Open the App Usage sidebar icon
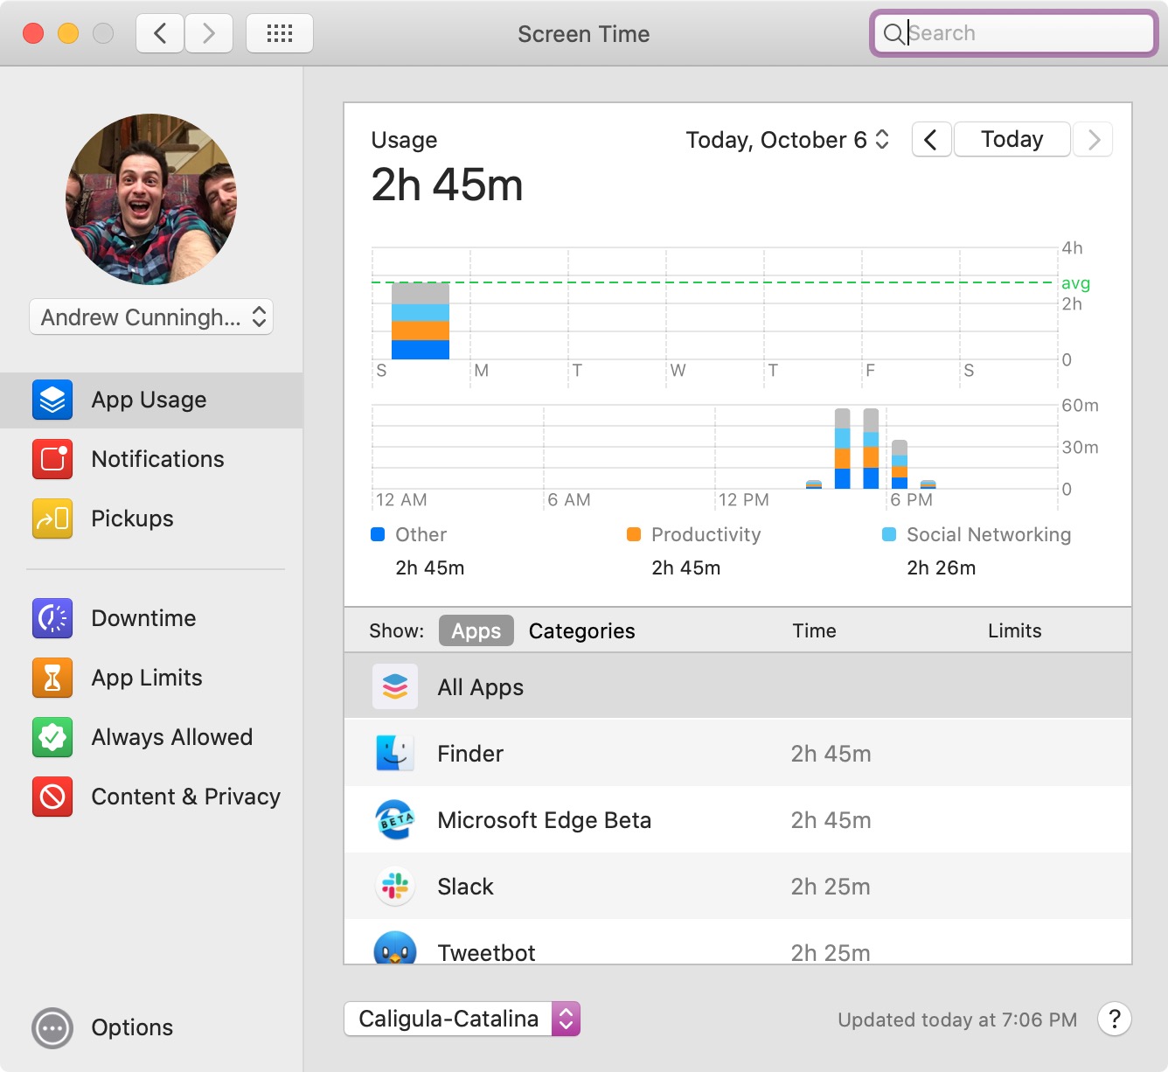1168x1072 pixels. coord(52,400)
